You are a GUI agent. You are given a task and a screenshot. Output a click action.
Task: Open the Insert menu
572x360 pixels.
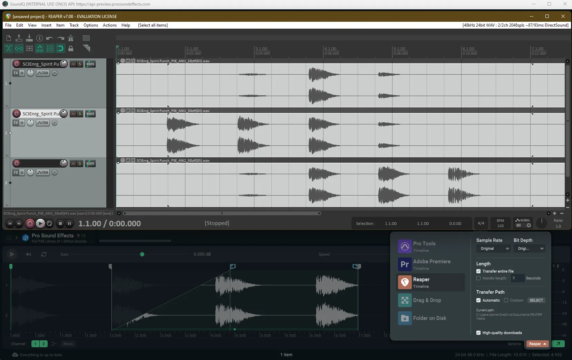pos(46,25)
